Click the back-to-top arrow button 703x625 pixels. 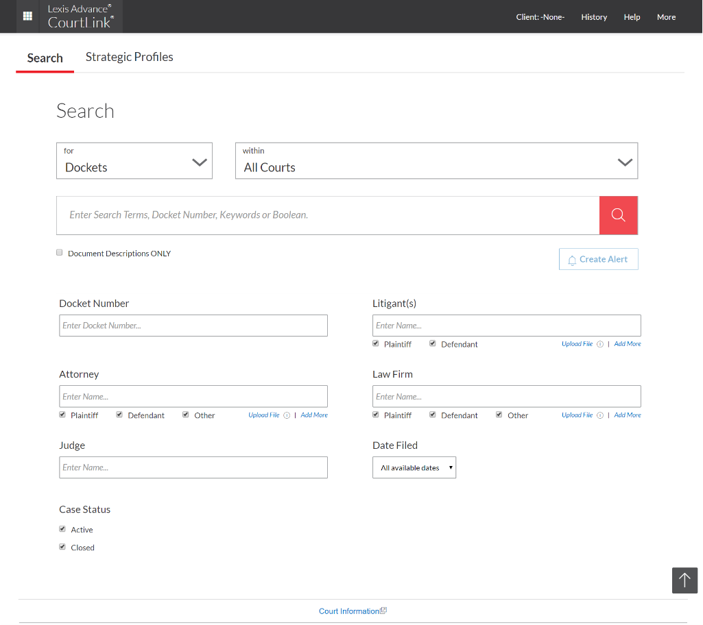click(x=684, y=580)
